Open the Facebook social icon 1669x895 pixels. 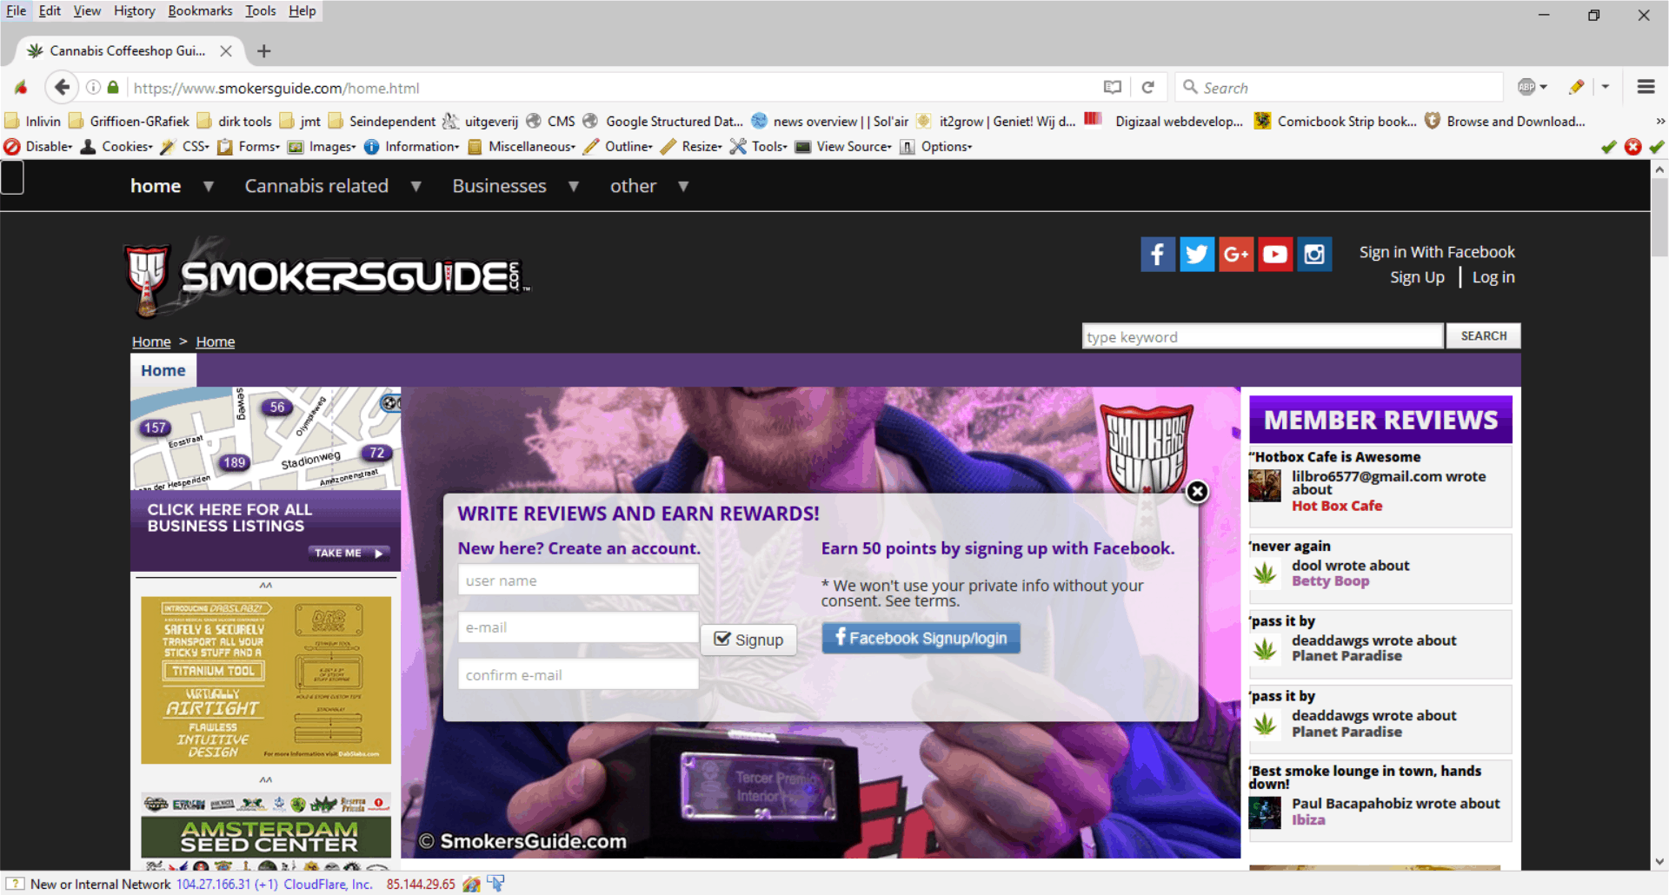(x=1157, y=255)
